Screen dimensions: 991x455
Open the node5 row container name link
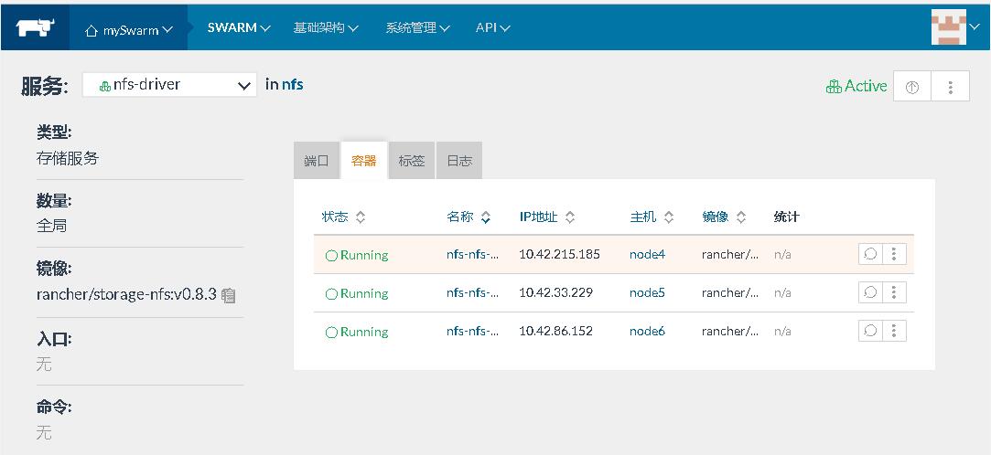click(473, 292)
